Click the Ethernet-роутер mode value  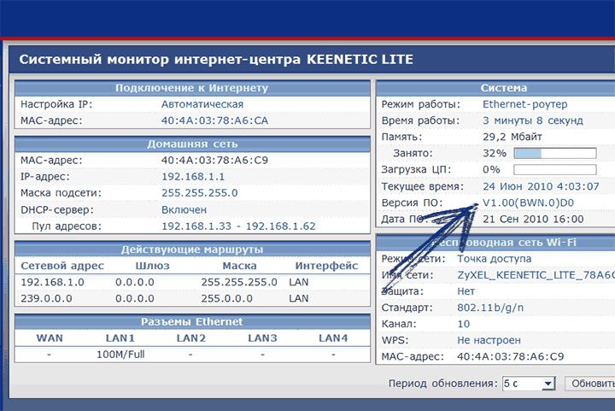(x=524, y=104)
